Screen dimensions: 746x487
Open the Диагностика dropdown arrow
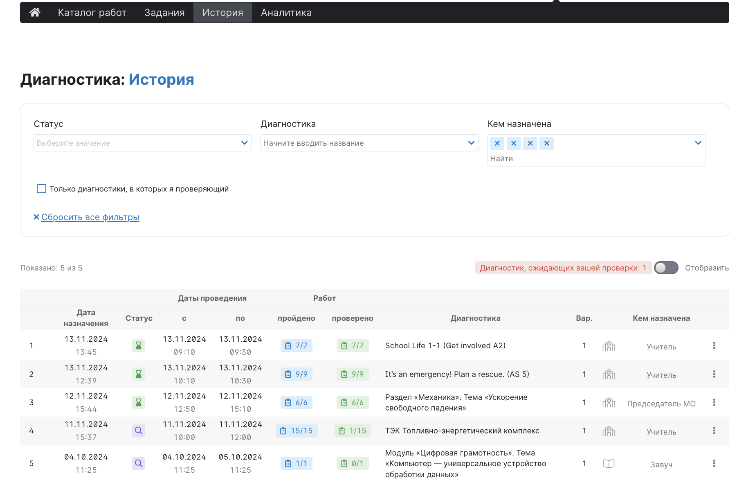click(471, 143)
